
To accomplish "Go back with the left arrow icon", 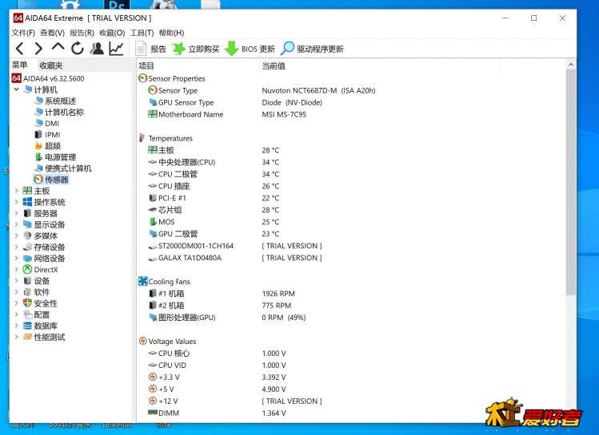I will pyautogui.click(x=20, y=49).
